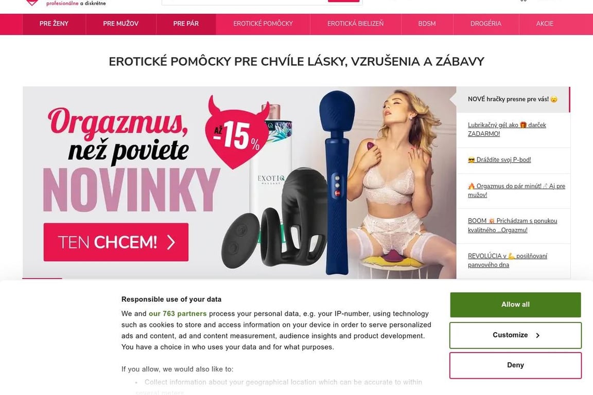Open the AKCIE menu item
The height and width of the screenshot is (395, 593).
click(x=545, y=24)
